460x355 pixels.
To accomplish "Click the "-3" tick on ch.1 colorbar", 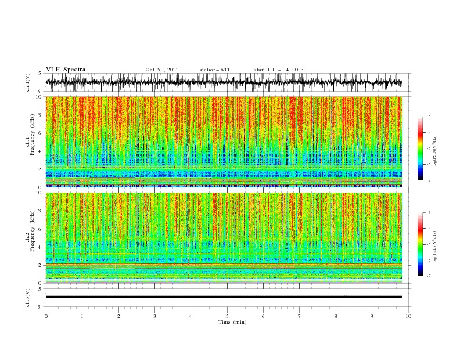I will pos(429,117).
